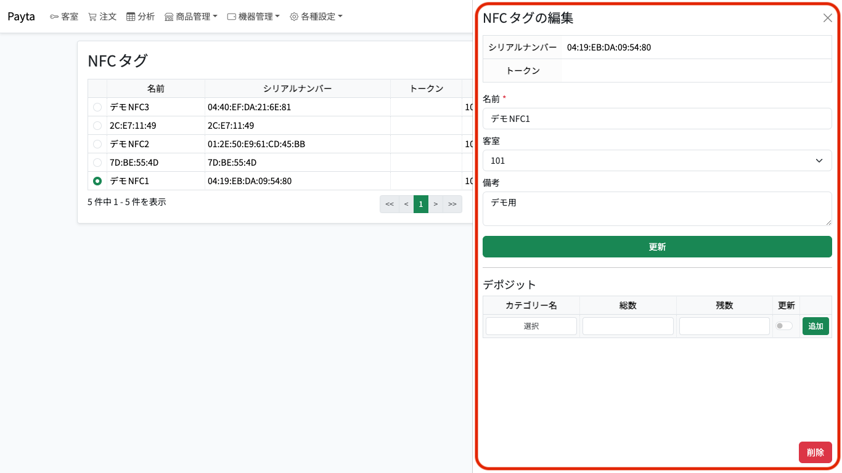Select the 7D:BE:55:4D row radio button
Image resolution: width=842 pixels, height=473 pixels.
(x=97, y=163)
